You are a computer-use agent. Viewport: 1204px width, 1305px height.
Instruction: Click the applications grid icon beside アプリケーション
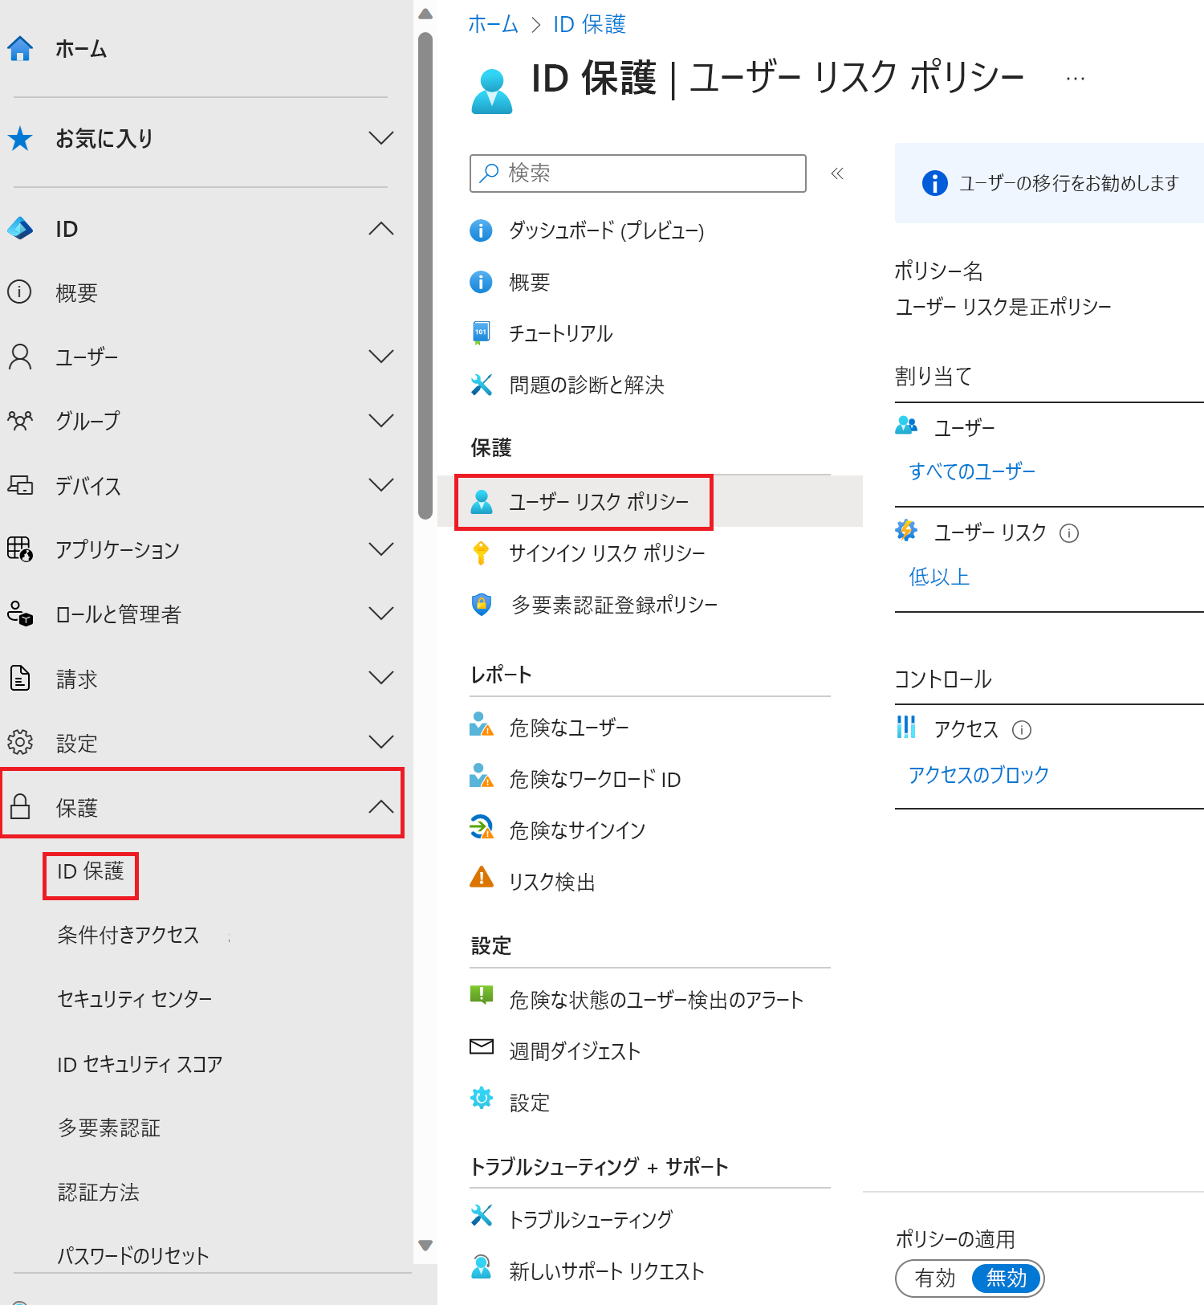click(x=19, y=549)
